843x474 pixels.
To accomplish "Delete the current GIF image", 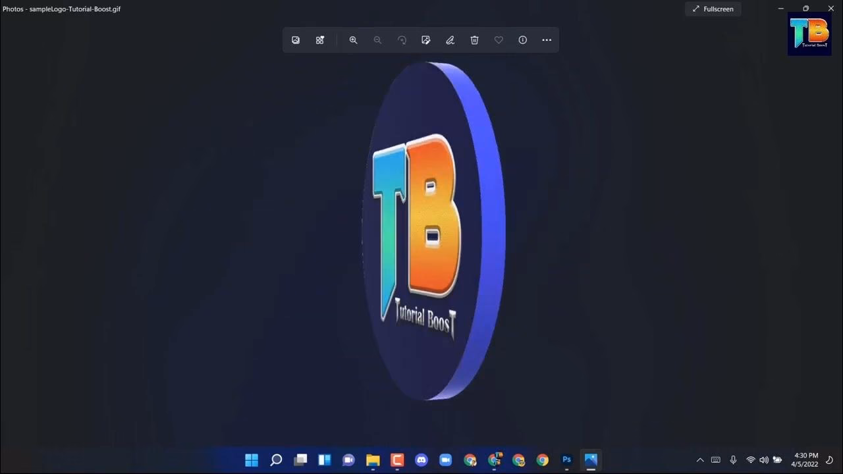I will [x=474, y=39].
